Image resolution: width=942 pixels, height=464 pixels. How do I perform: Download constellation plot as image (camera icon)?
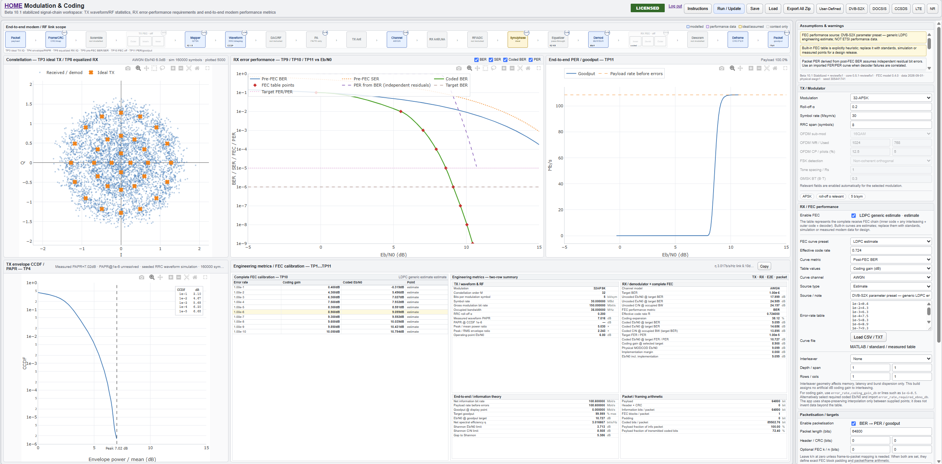(128, 68)
